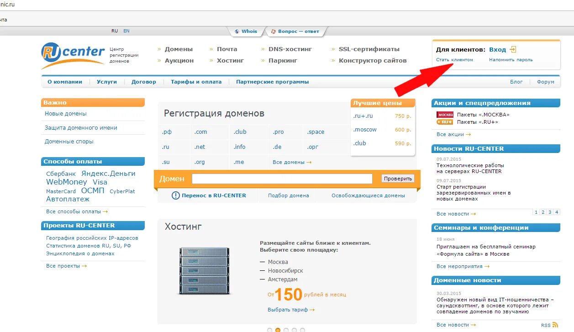The width and height of the screenshot is (574, 332).
Task: Open news page 4
Action: pos(557,212)
